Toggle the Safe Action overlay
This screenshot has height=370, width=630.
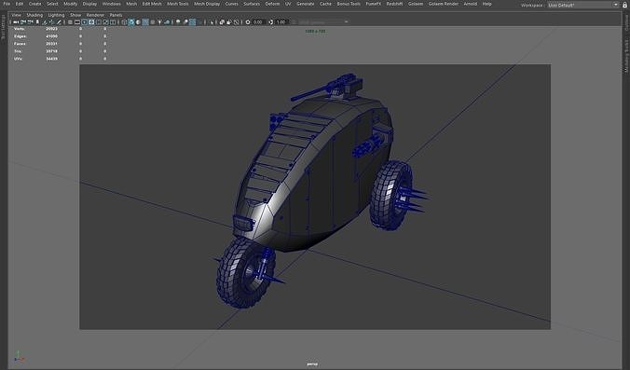pos(105,22)
